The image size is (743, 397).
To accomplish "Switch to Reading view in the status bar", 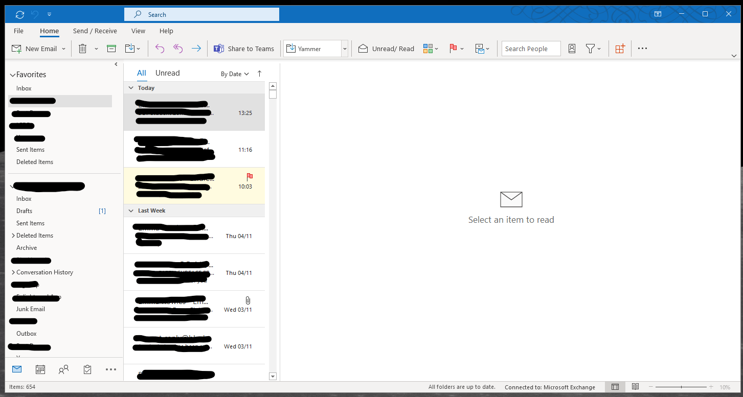I will (635, 387).
